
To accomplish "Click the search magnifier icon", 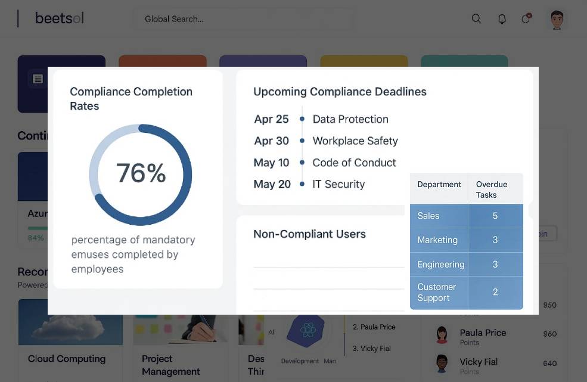I will pyautogui.click(x=476, y=19).
